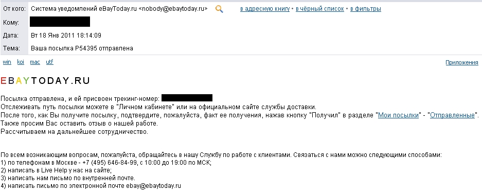
Task: Switch encoding to mac
Action: [x=35, y=62]
